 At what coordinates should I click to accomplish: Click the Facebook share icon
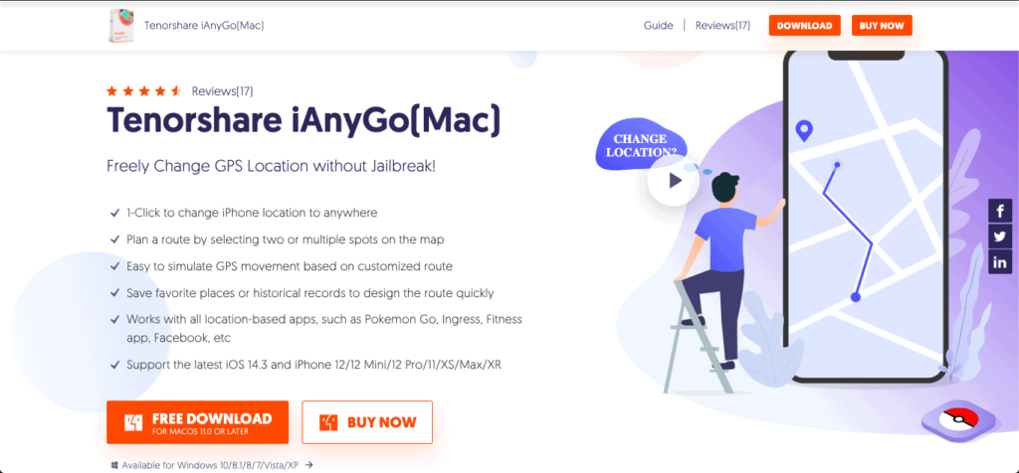[x=999, y=211]
